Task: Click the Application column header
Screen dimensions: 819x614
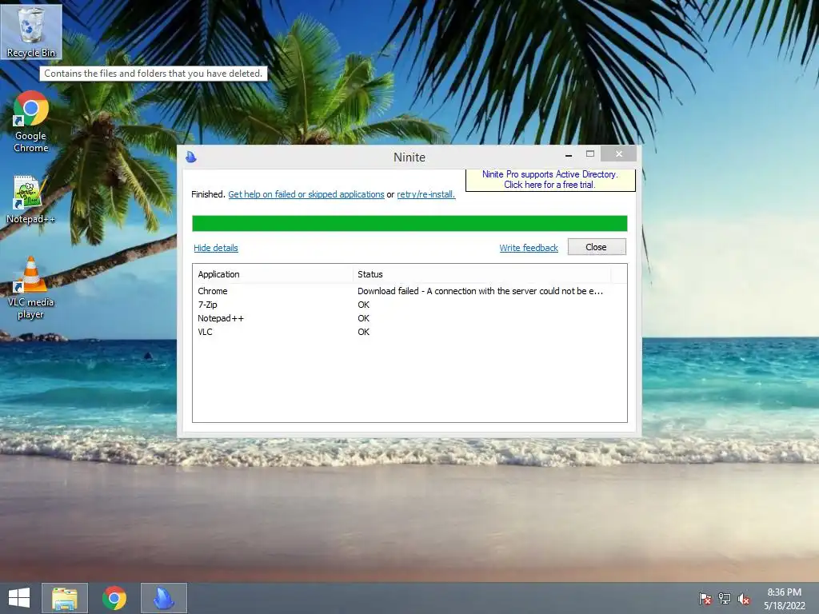Action: coord(273,274)
